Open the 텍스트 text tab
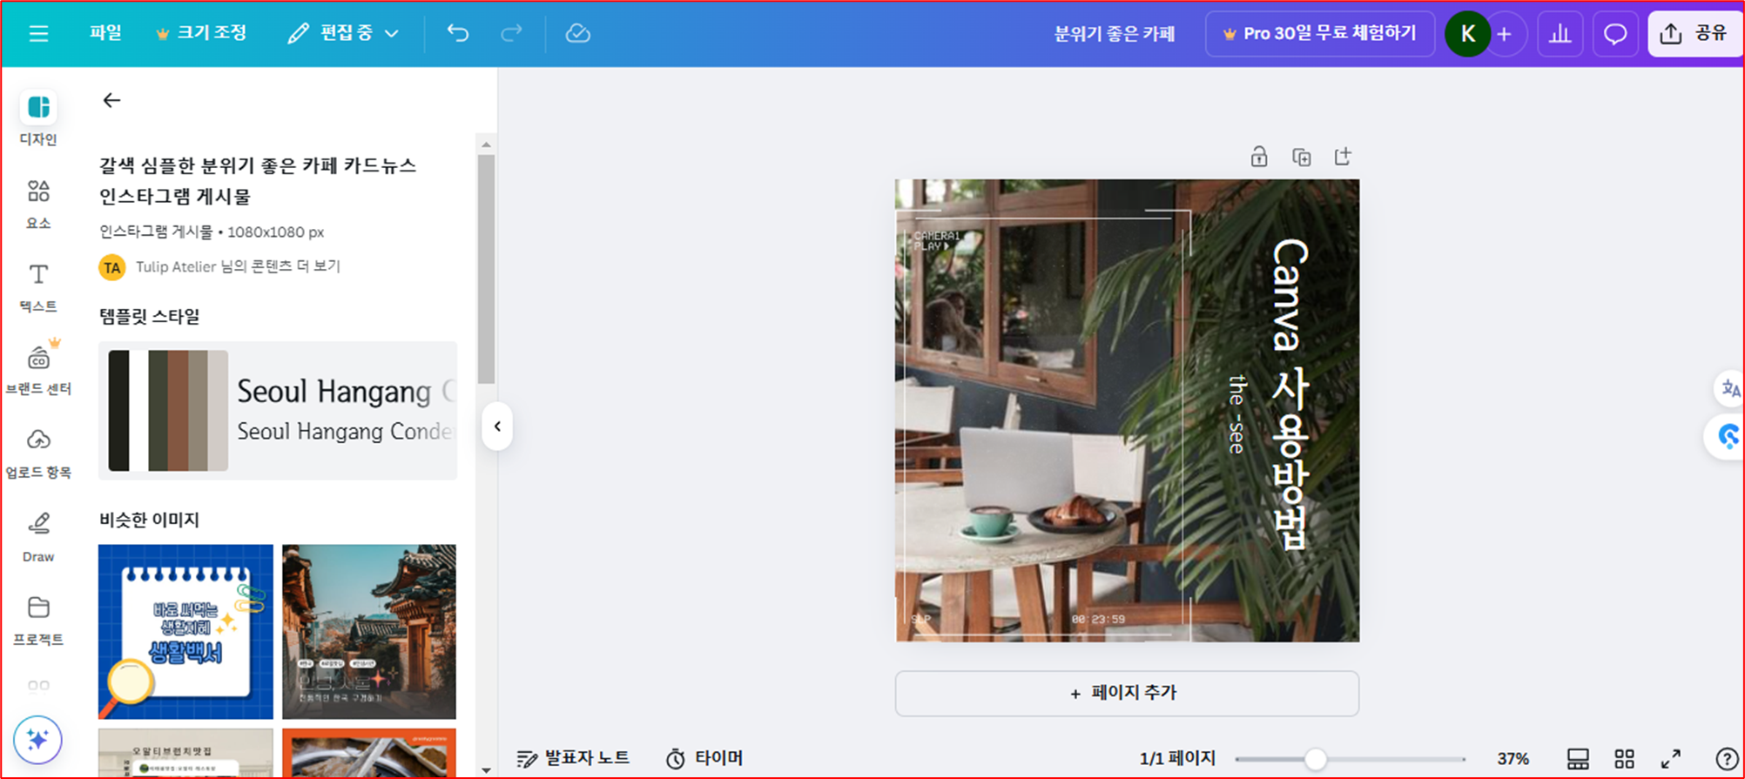The image size is (1745, 779). click(38, 287)
